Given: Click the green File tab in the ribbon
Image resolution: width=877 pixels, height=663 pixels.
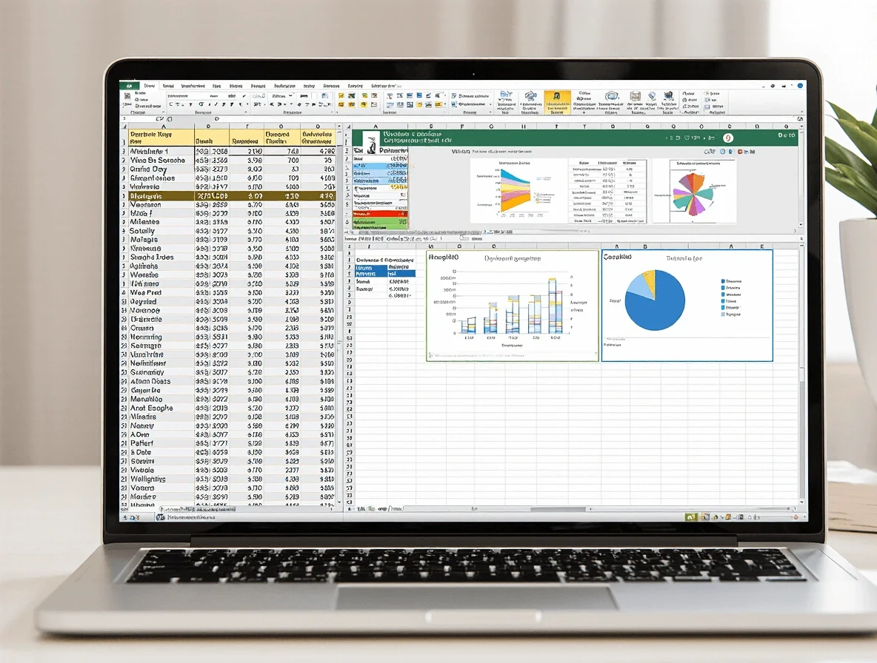Looking at the screenshot, I should point(129,86).
